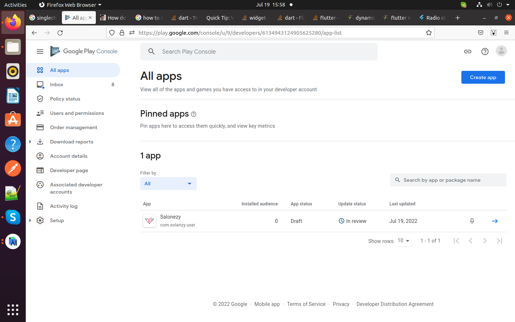This screenshot has width=515, height=322.
Task: Open the All apps sidebar item
Action: [73, 70]
